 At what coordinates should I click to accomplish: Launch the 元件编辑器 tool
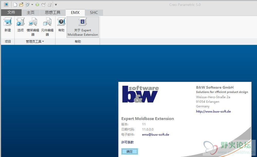click(47, 27)
